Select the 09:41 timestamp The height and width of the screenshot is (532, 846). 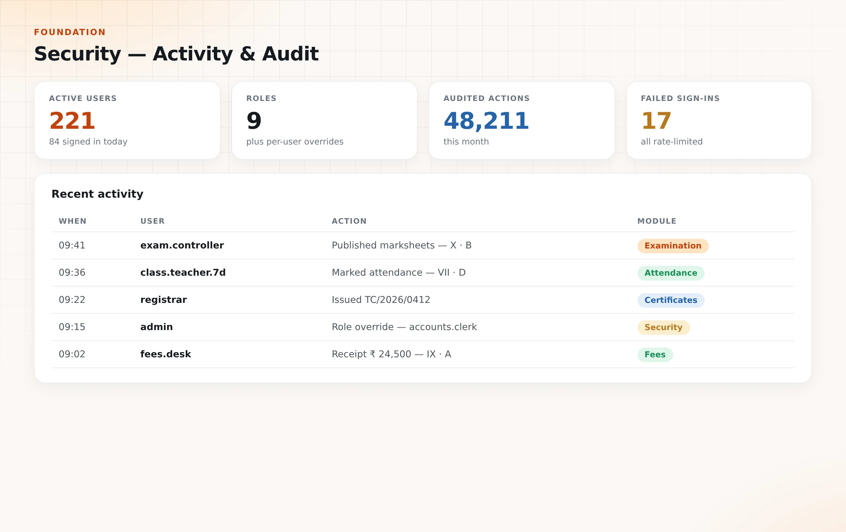pos(72,245)
